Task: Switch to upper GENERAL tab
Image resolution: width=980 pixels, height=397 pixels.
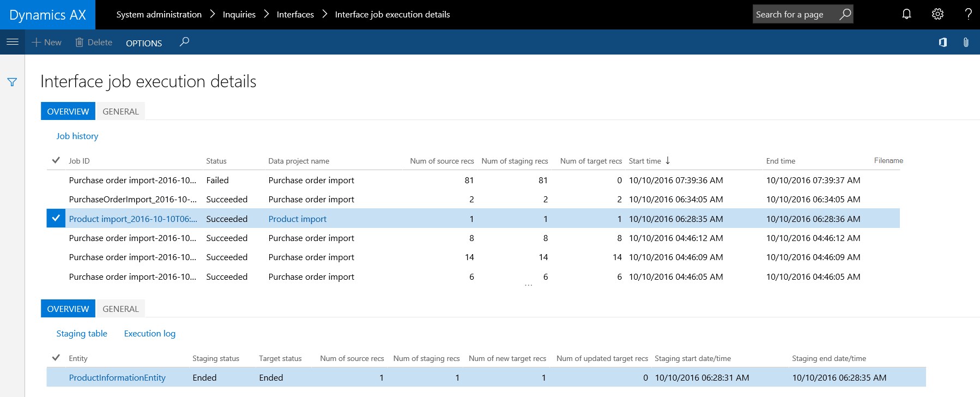Action: [120, 111]
